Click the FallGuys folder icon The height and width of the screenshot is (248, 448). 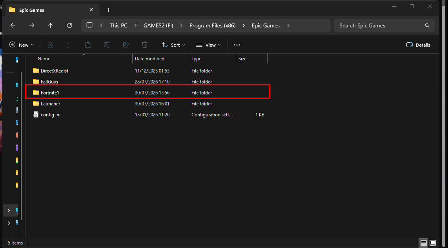(x=36, y=81)
